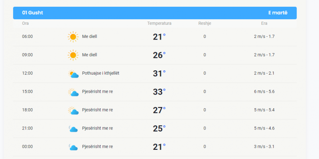
Task: Click the Temperatura column header
Action: (159, 23)
